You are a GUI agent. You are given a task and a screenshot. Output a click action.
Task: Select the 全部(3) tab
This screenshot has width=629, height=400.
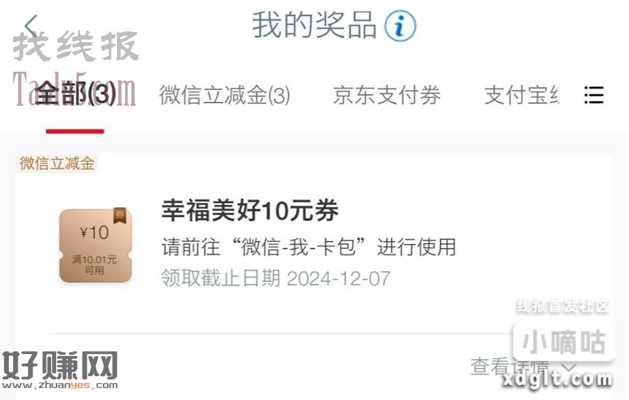(x=75, y=94)
